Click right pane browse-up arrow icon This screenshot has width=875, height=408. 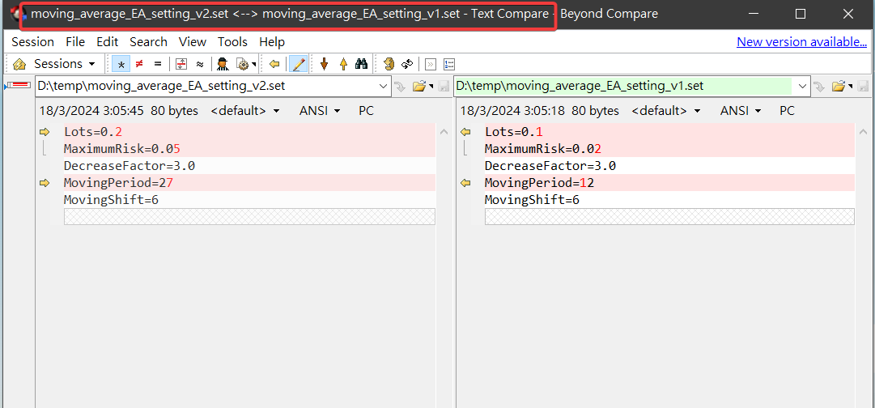point(819,86)
